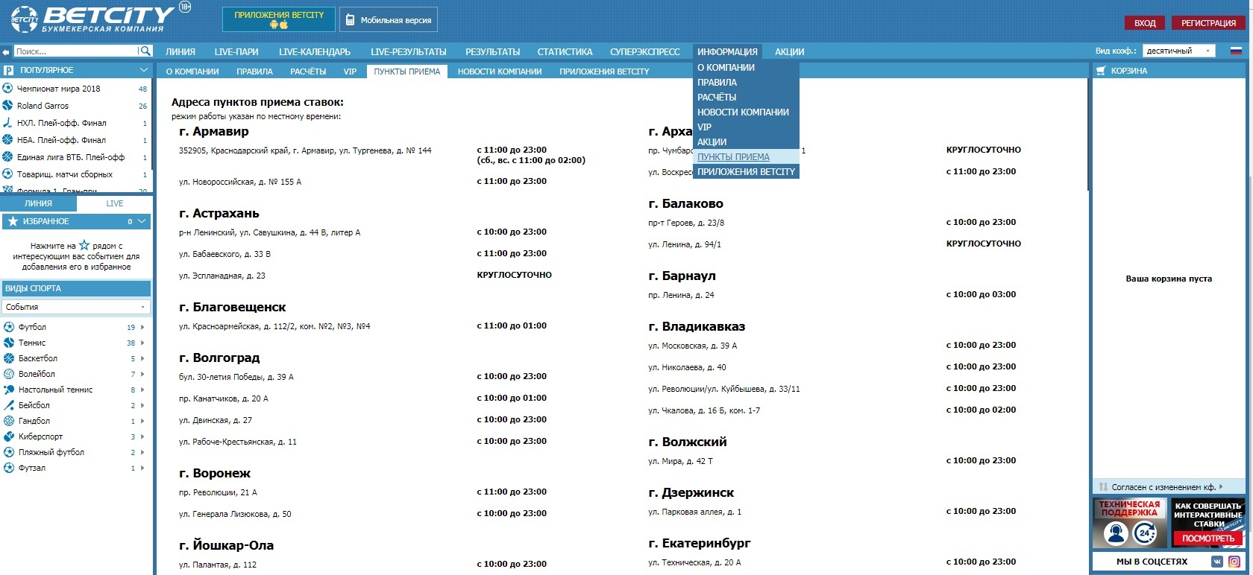Open the Вид коэф. десятичный dropdown
This screenshot has height=575, width=1253.
(1179, 51)
